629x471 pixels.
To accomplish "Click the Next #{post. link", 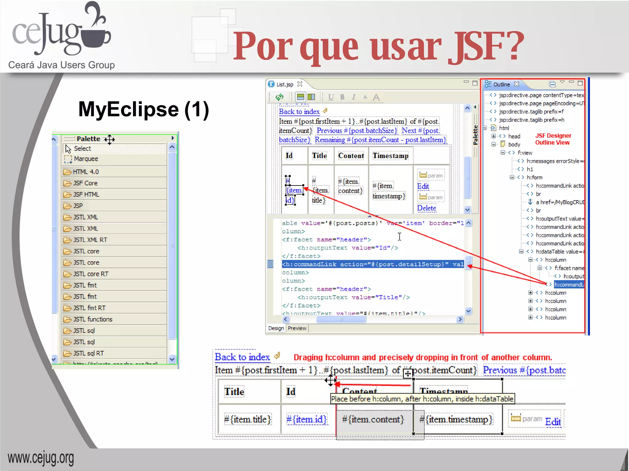I will [420, 131].
